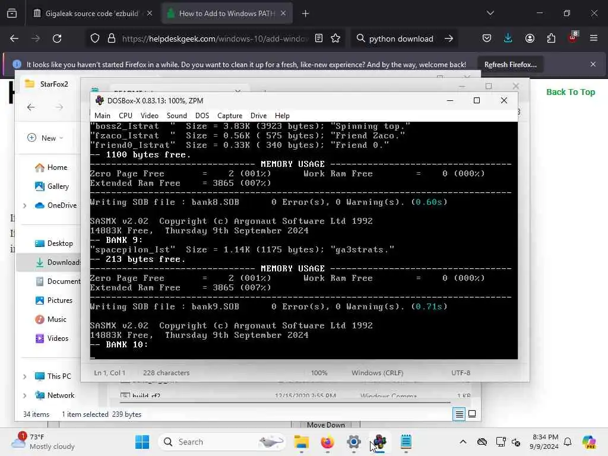
Task: Select Gallery in the Explorer sidebar
Action: [52, 186]
